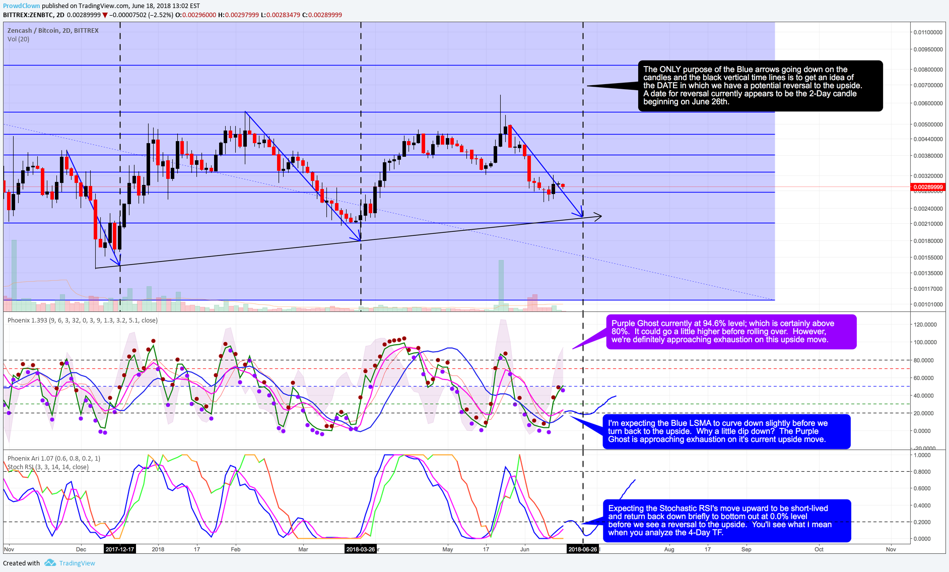The height and width of the screenshot is (572, 949).
Task: Click the Zencash / Bitcoin, 2D, BITTREX title
Action: (53, 30)
